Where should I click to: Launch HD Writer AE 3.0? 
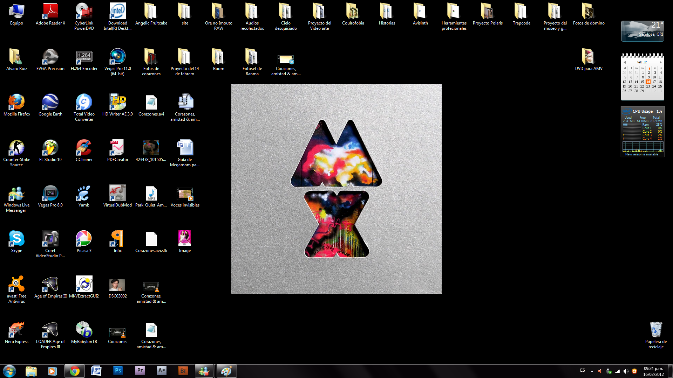coord(117,105)
